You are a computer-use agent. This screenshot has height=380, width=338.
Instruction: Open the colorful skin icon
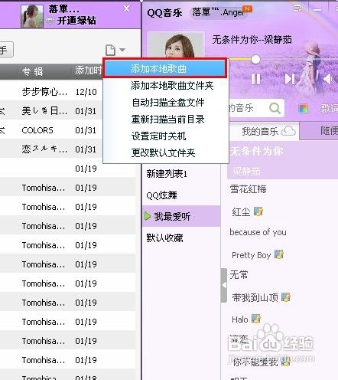[303, 109]
